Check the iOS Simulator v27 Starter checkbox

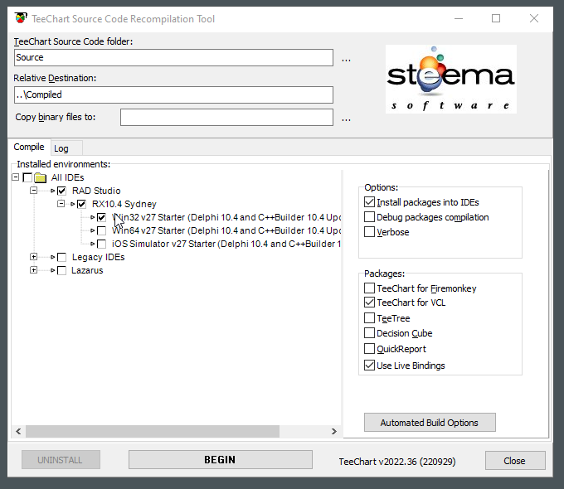(x=101, y=244)
